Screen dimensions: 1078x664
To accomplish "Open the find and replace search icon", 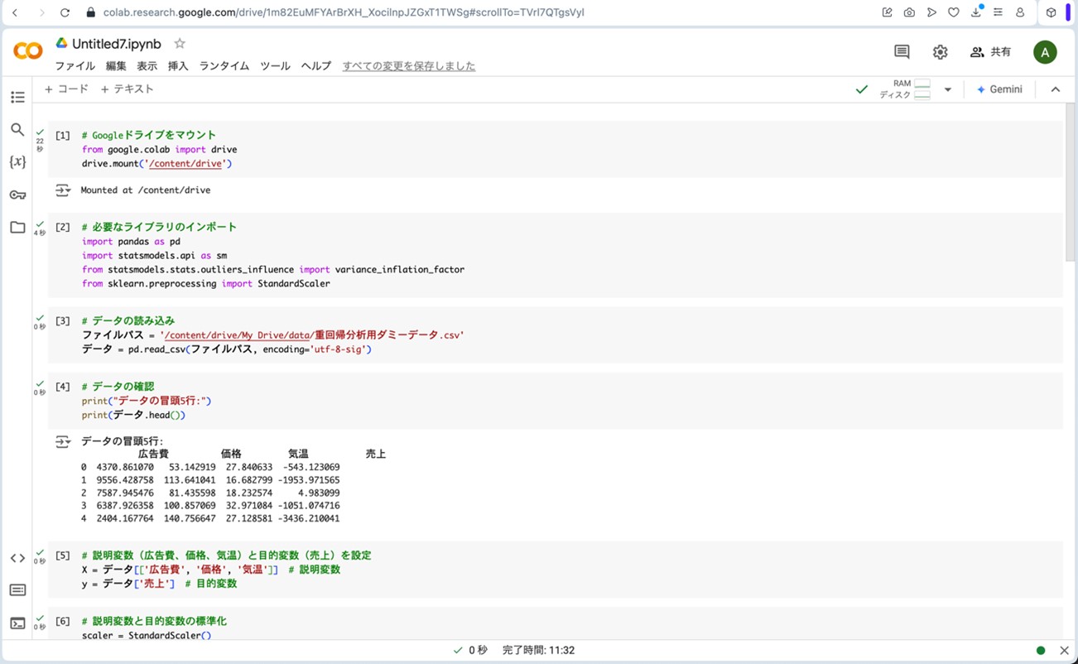I will coord(17,130).
